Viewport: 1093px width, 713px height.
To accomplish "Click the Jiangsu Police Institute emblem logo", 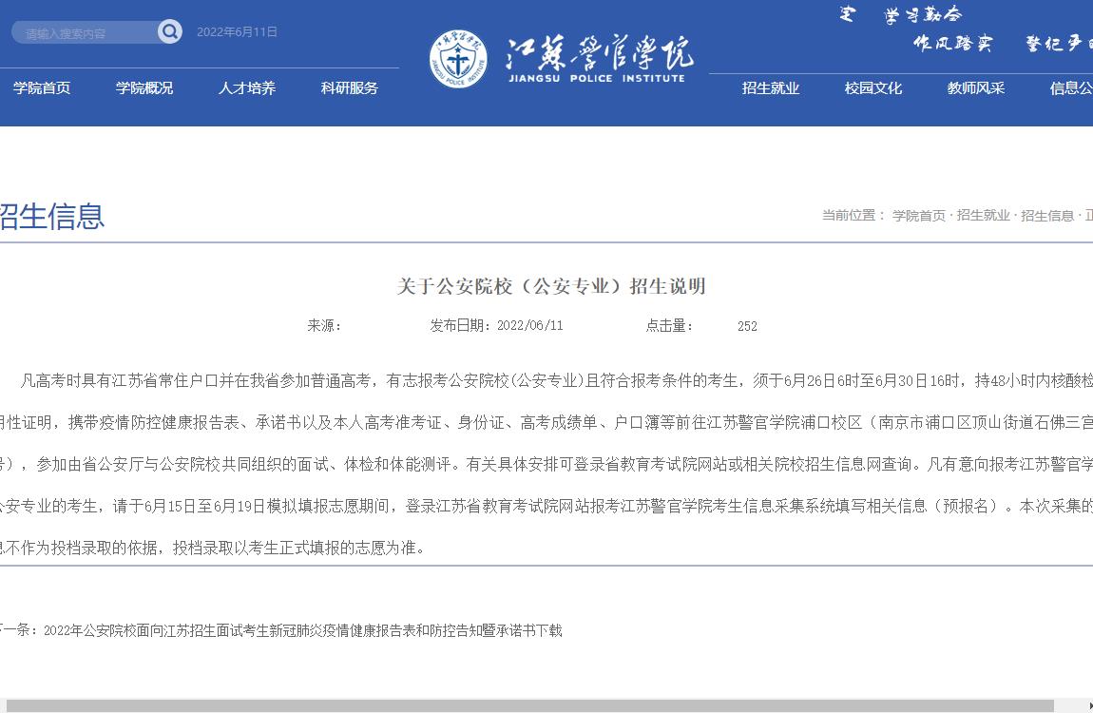I will point(458,59).
